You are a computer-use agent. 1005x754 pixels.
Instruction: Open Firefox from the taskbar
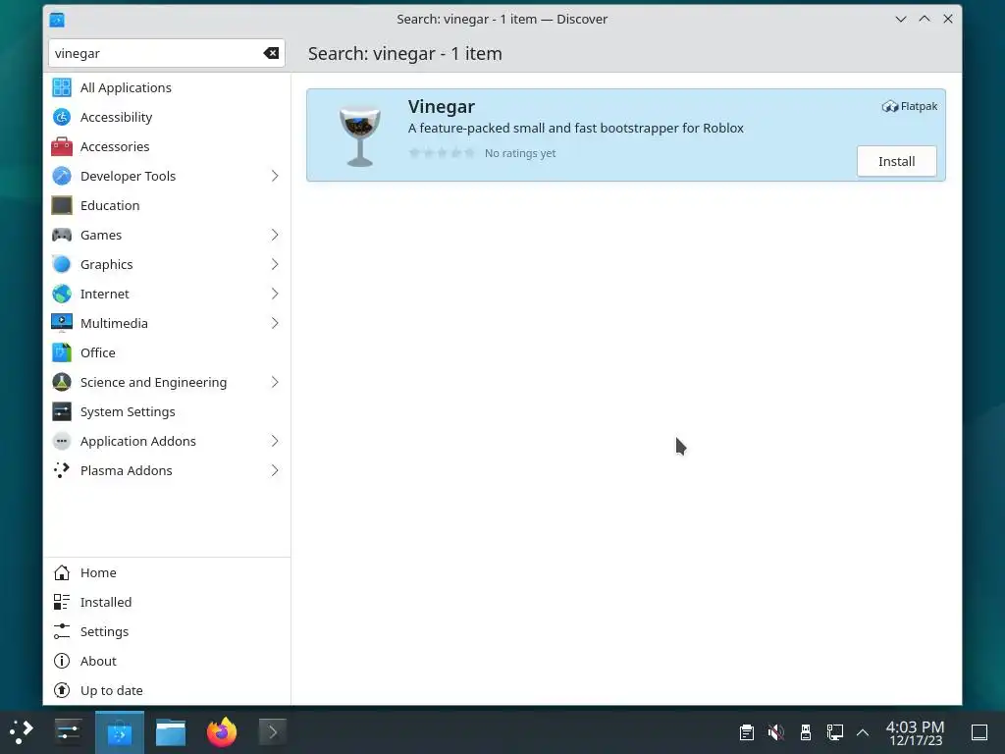tap(222, 731)
